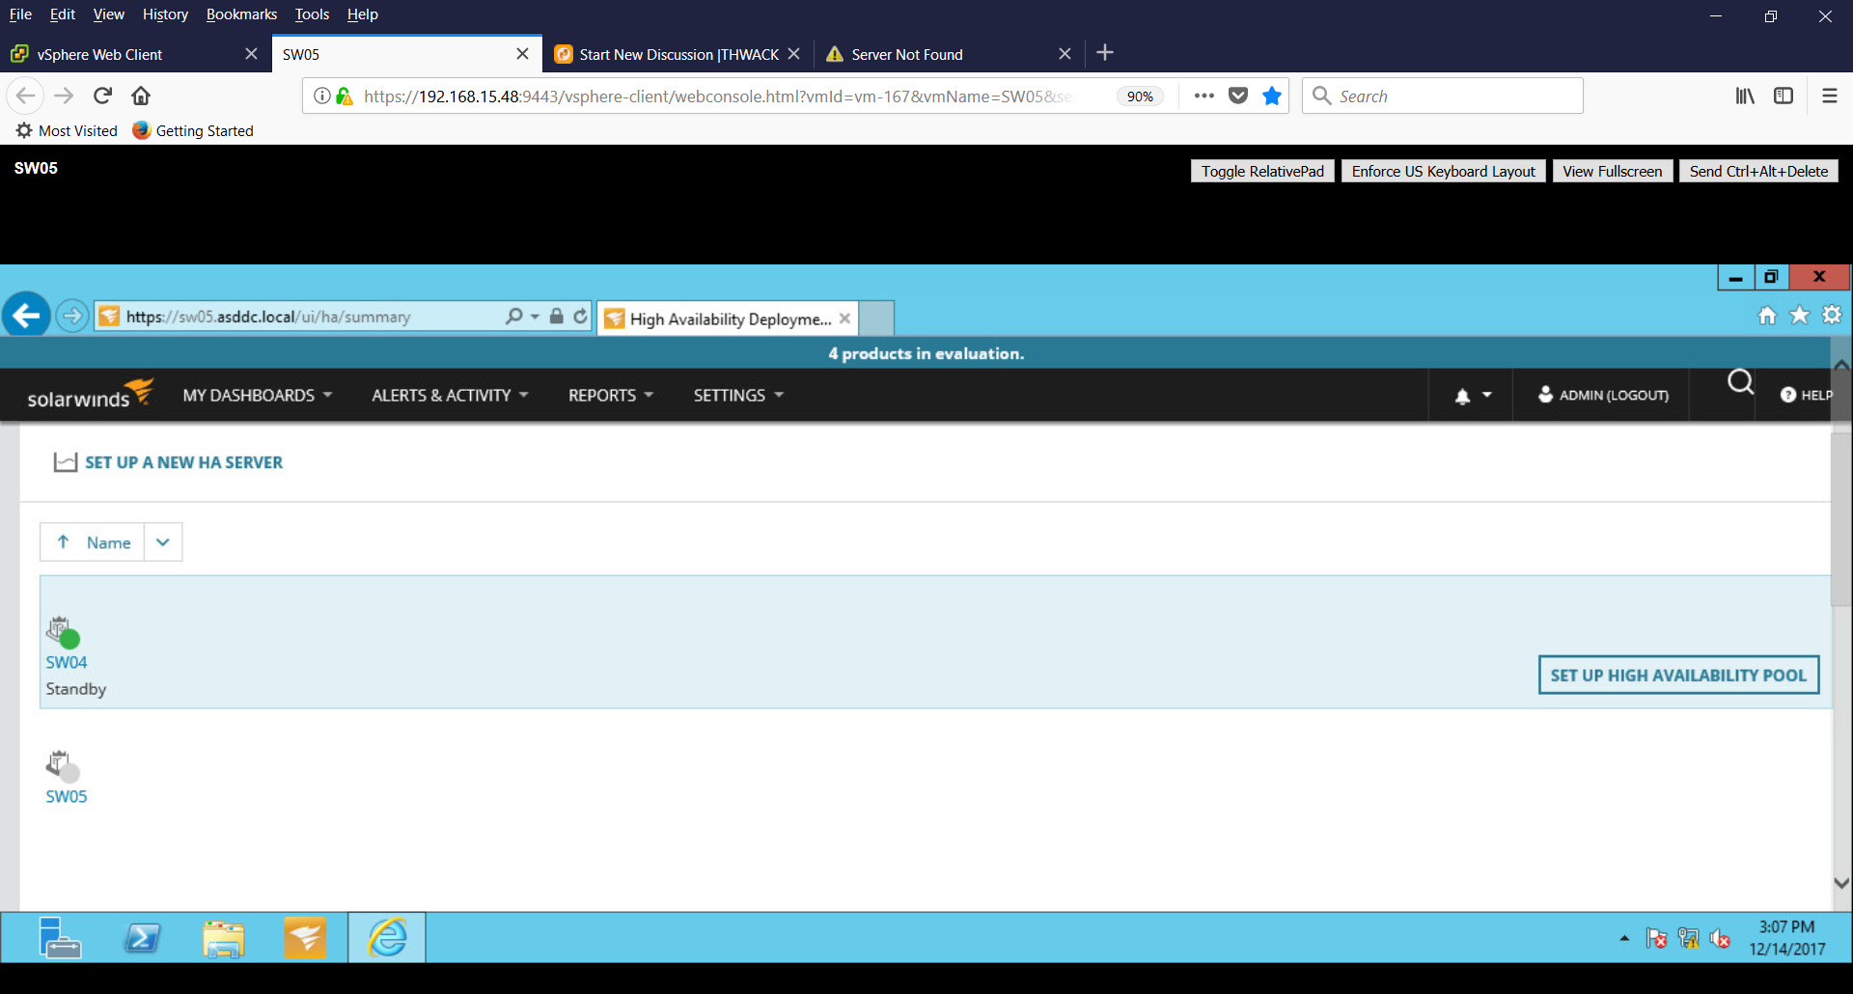Expand My Dashboards menu
This screenshot has width=1853, height=994.
click(x=258, y=396)
